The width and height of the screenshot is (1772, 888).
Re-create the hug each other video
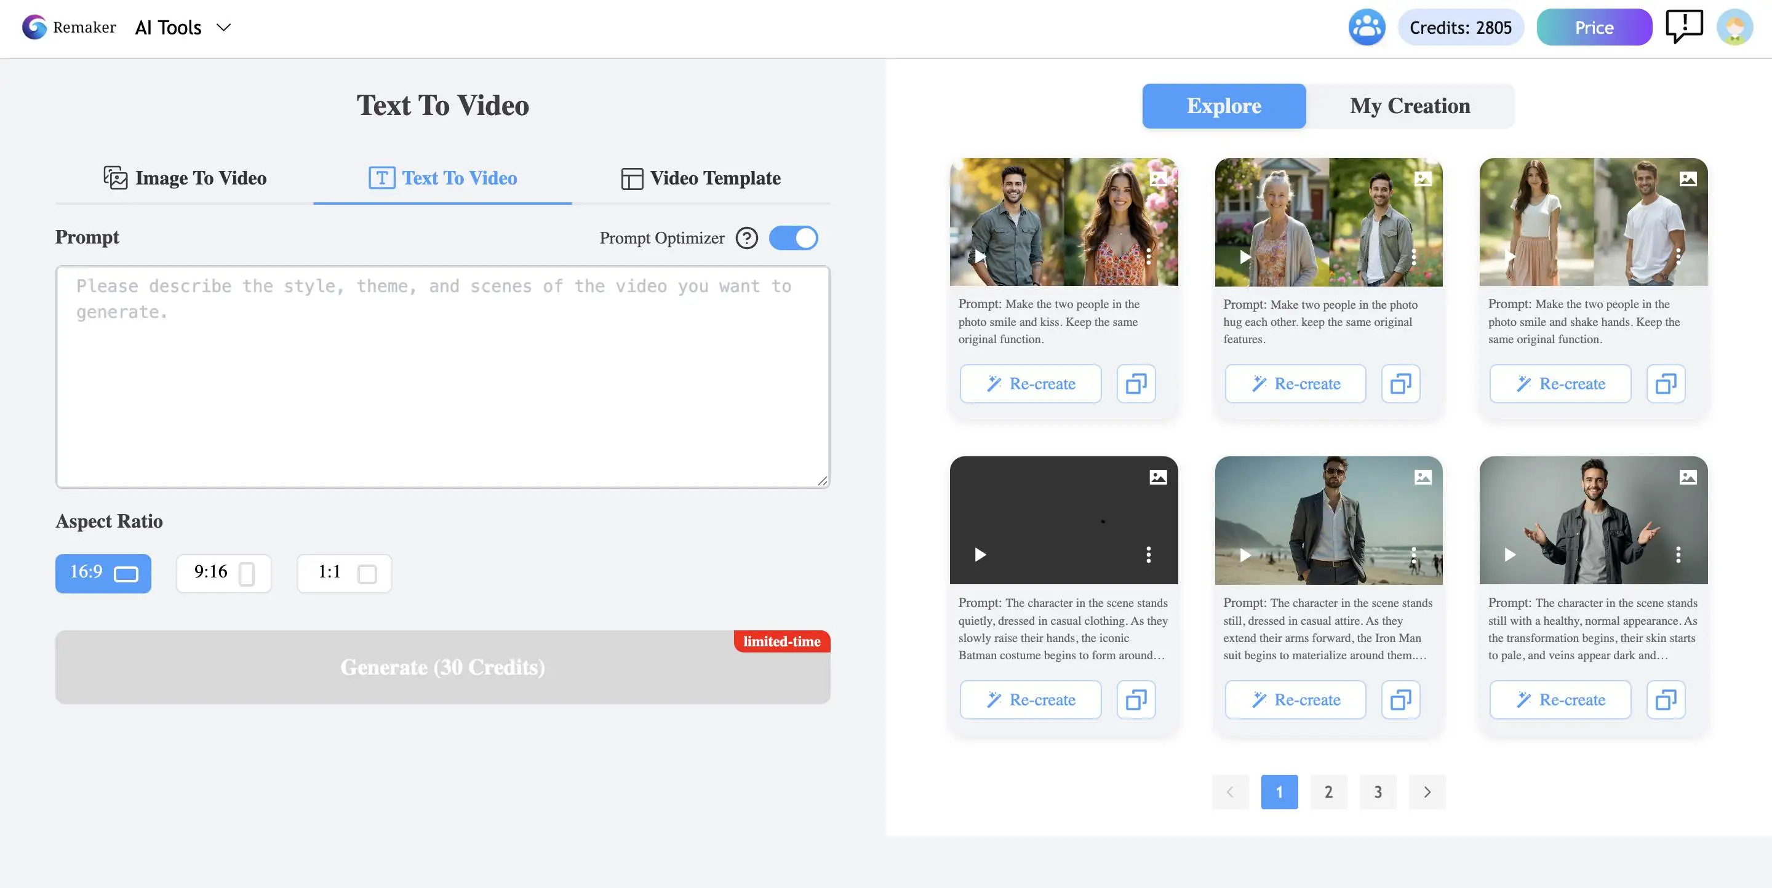point(1295,384)
